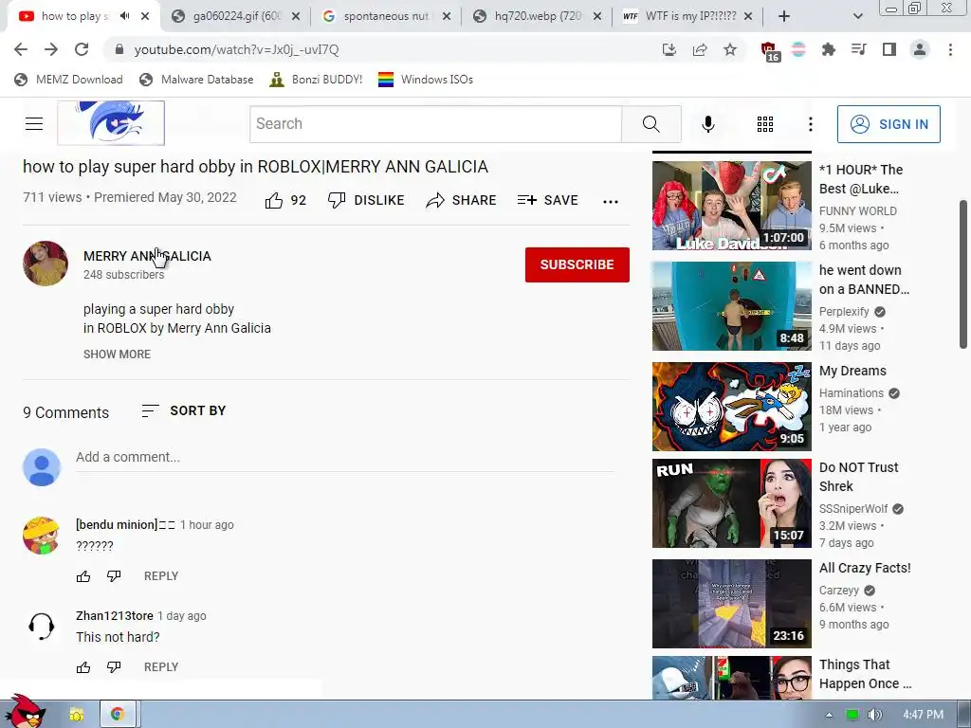Reload the YouTube page

(82, 49)
